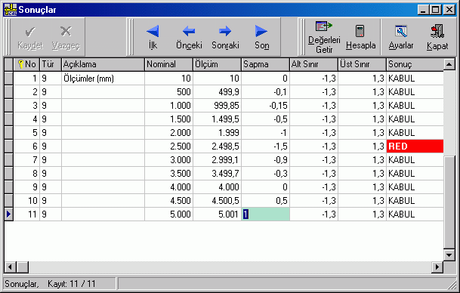The width and height of the screenshot is (460, 293).
Task: Click the horizontal scrollbar thumb
Action: pyautogui.click(x=23, y=267)
